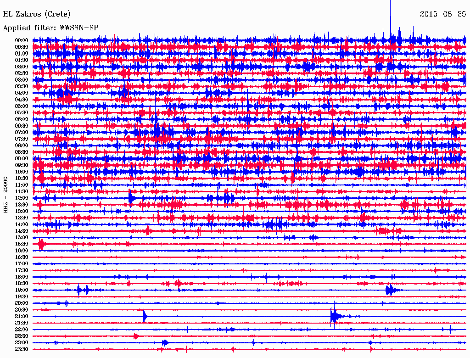Select the 19:30 time label
The width and height of the screenshot is (470, 358).
[22, 297]
